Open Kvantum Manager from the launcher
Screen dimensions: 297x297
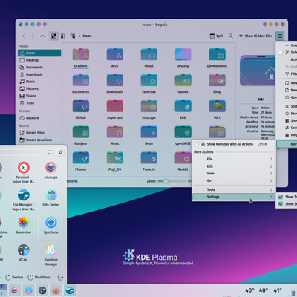tap(51, 255)
